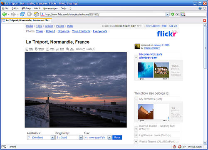Screen dimensions: 208x150
Task: Open the URL bar history dropdown
Action: 168,14
